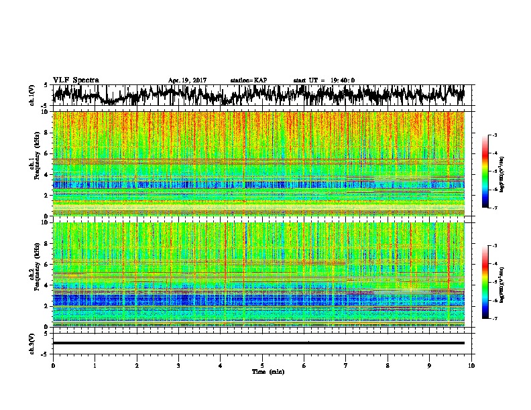Click time axis tick label "5"
This screenshot has height=410, width=531.
262,366
